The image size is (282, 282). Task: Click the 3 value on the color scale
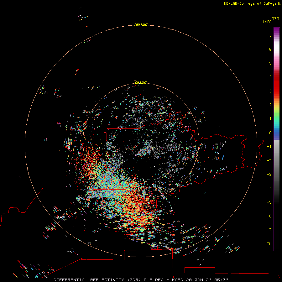(x=270, y=91)
